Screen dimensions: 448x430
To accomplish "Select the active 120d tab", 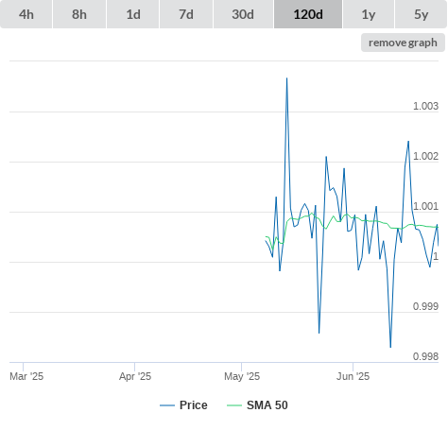I will 308,14.
